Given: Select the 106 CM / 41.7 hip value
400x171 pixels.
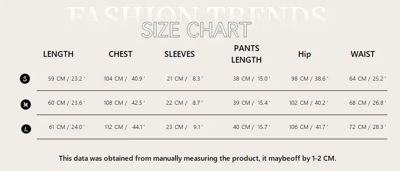Looking at the screenshot, I should point(308,127).
